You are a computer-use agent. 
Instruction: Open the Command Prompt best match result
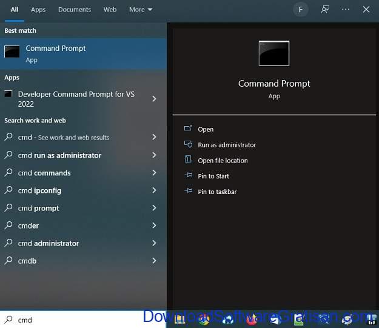tap(83, 54)
